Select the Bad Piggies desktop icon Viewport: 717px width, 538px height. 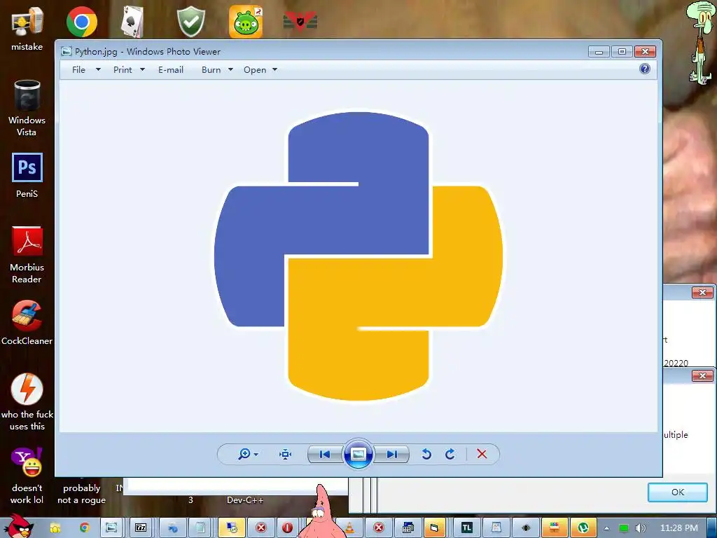coord(246,22)
